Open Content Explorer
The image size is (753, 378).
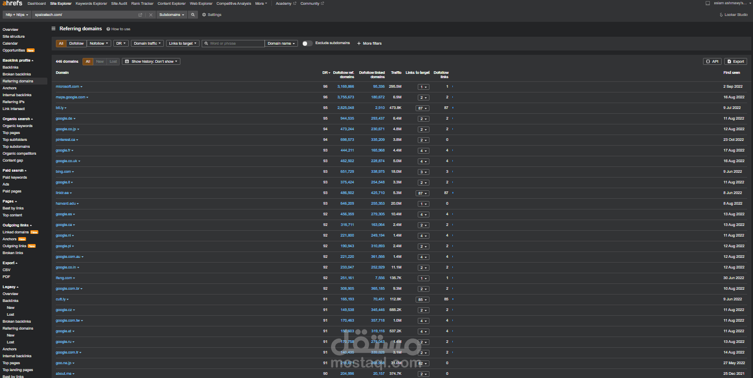tap(171, 3)
